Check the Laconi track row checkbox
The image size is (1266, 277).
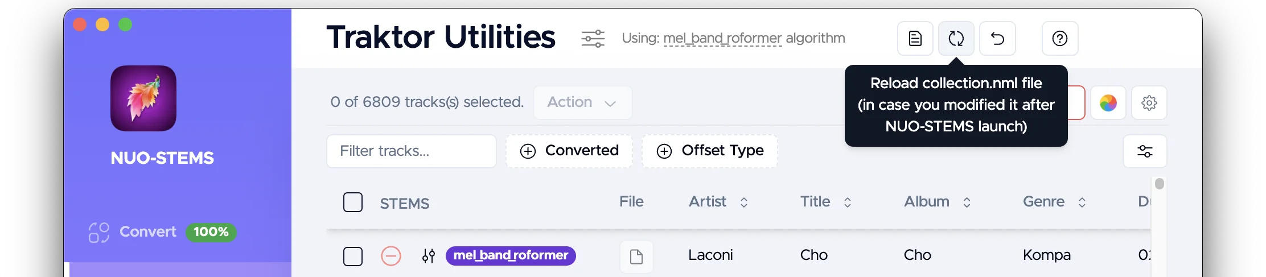[353, 256]
